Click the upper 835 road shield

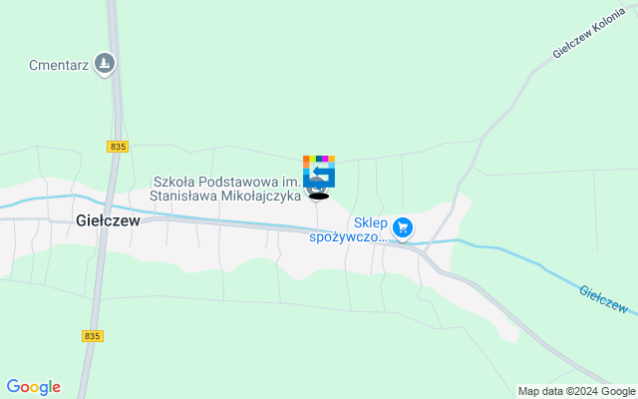click(118, 147)
